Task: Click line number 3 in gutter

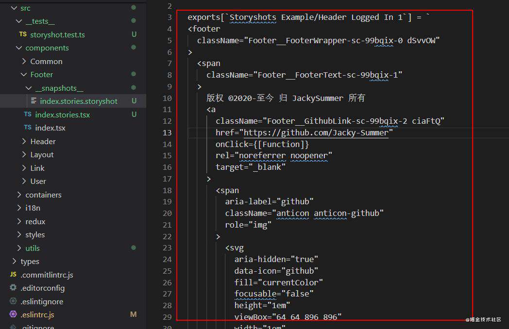Action: point(170,17)
